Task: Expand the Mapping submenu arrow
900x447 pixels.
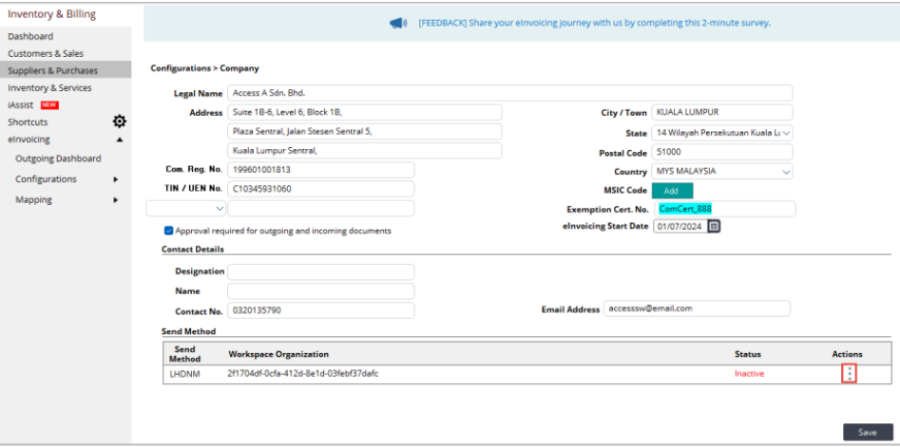Action: tap(116, 200)
